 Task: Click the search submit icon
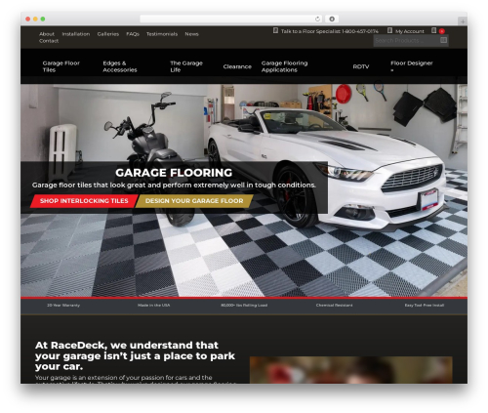click(443, 40)
